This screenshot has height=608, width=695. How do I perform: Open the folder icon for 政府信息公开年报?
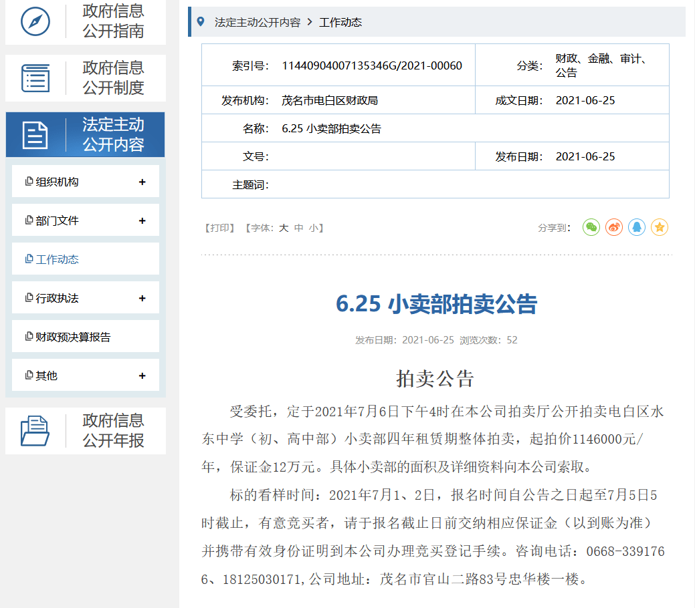click(35, 430)
